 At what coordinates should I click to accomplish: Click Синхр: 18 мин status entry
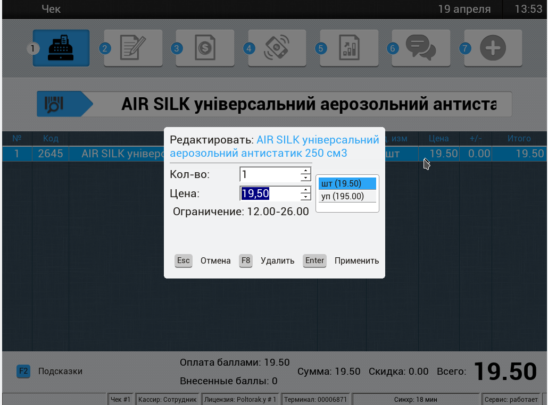click(x=416, y=399)
